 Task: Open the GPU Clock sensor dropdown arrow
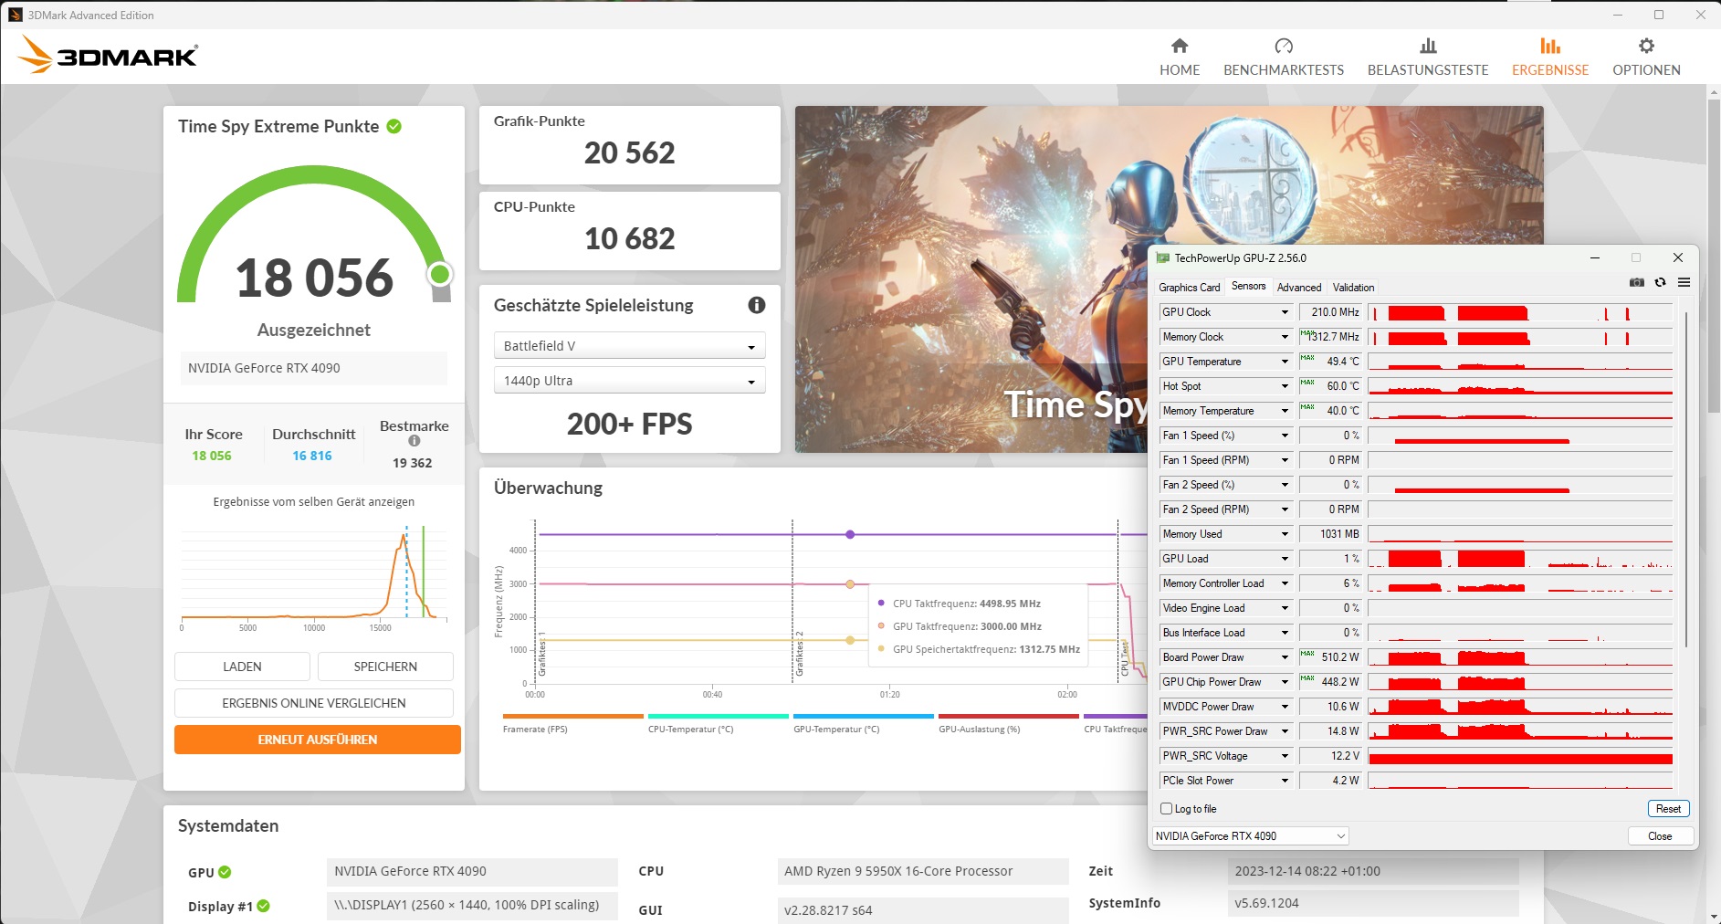1285,312
